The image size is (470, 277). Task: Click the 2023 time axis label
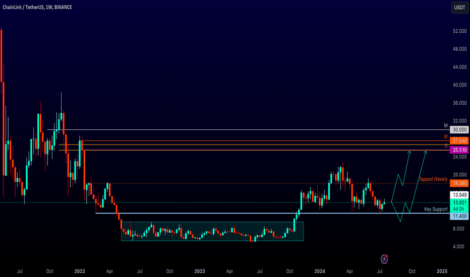[x=200, y=271]
